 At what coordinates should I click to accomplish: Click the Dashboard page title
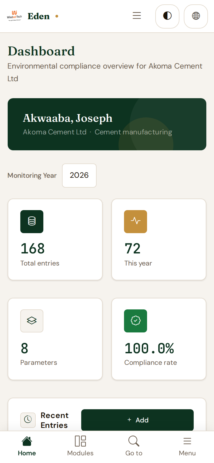[x=41, y=51]
